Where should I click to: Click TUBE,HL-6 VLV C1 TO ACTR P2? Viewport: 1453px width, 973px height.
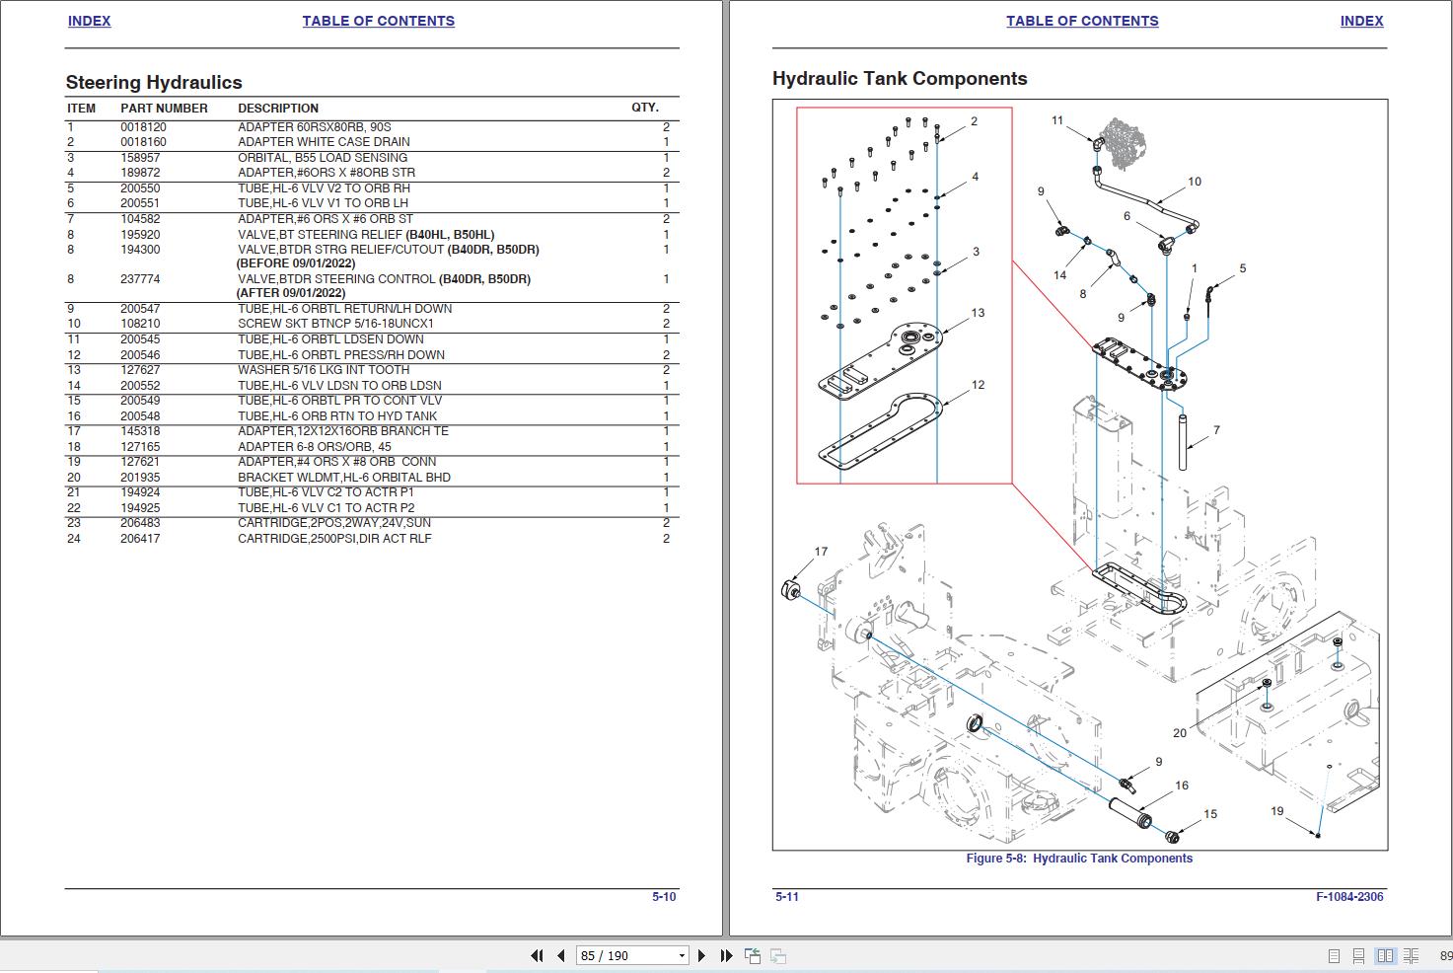[327, 508]
